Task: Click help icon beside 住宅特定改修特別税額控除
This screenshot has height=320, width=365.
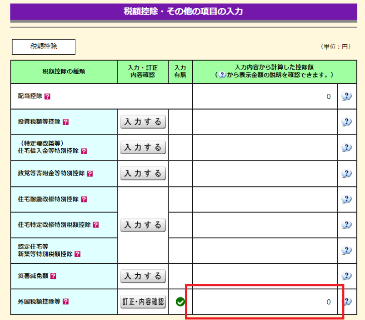Action: pyautogui.click(x=96, y=225)
